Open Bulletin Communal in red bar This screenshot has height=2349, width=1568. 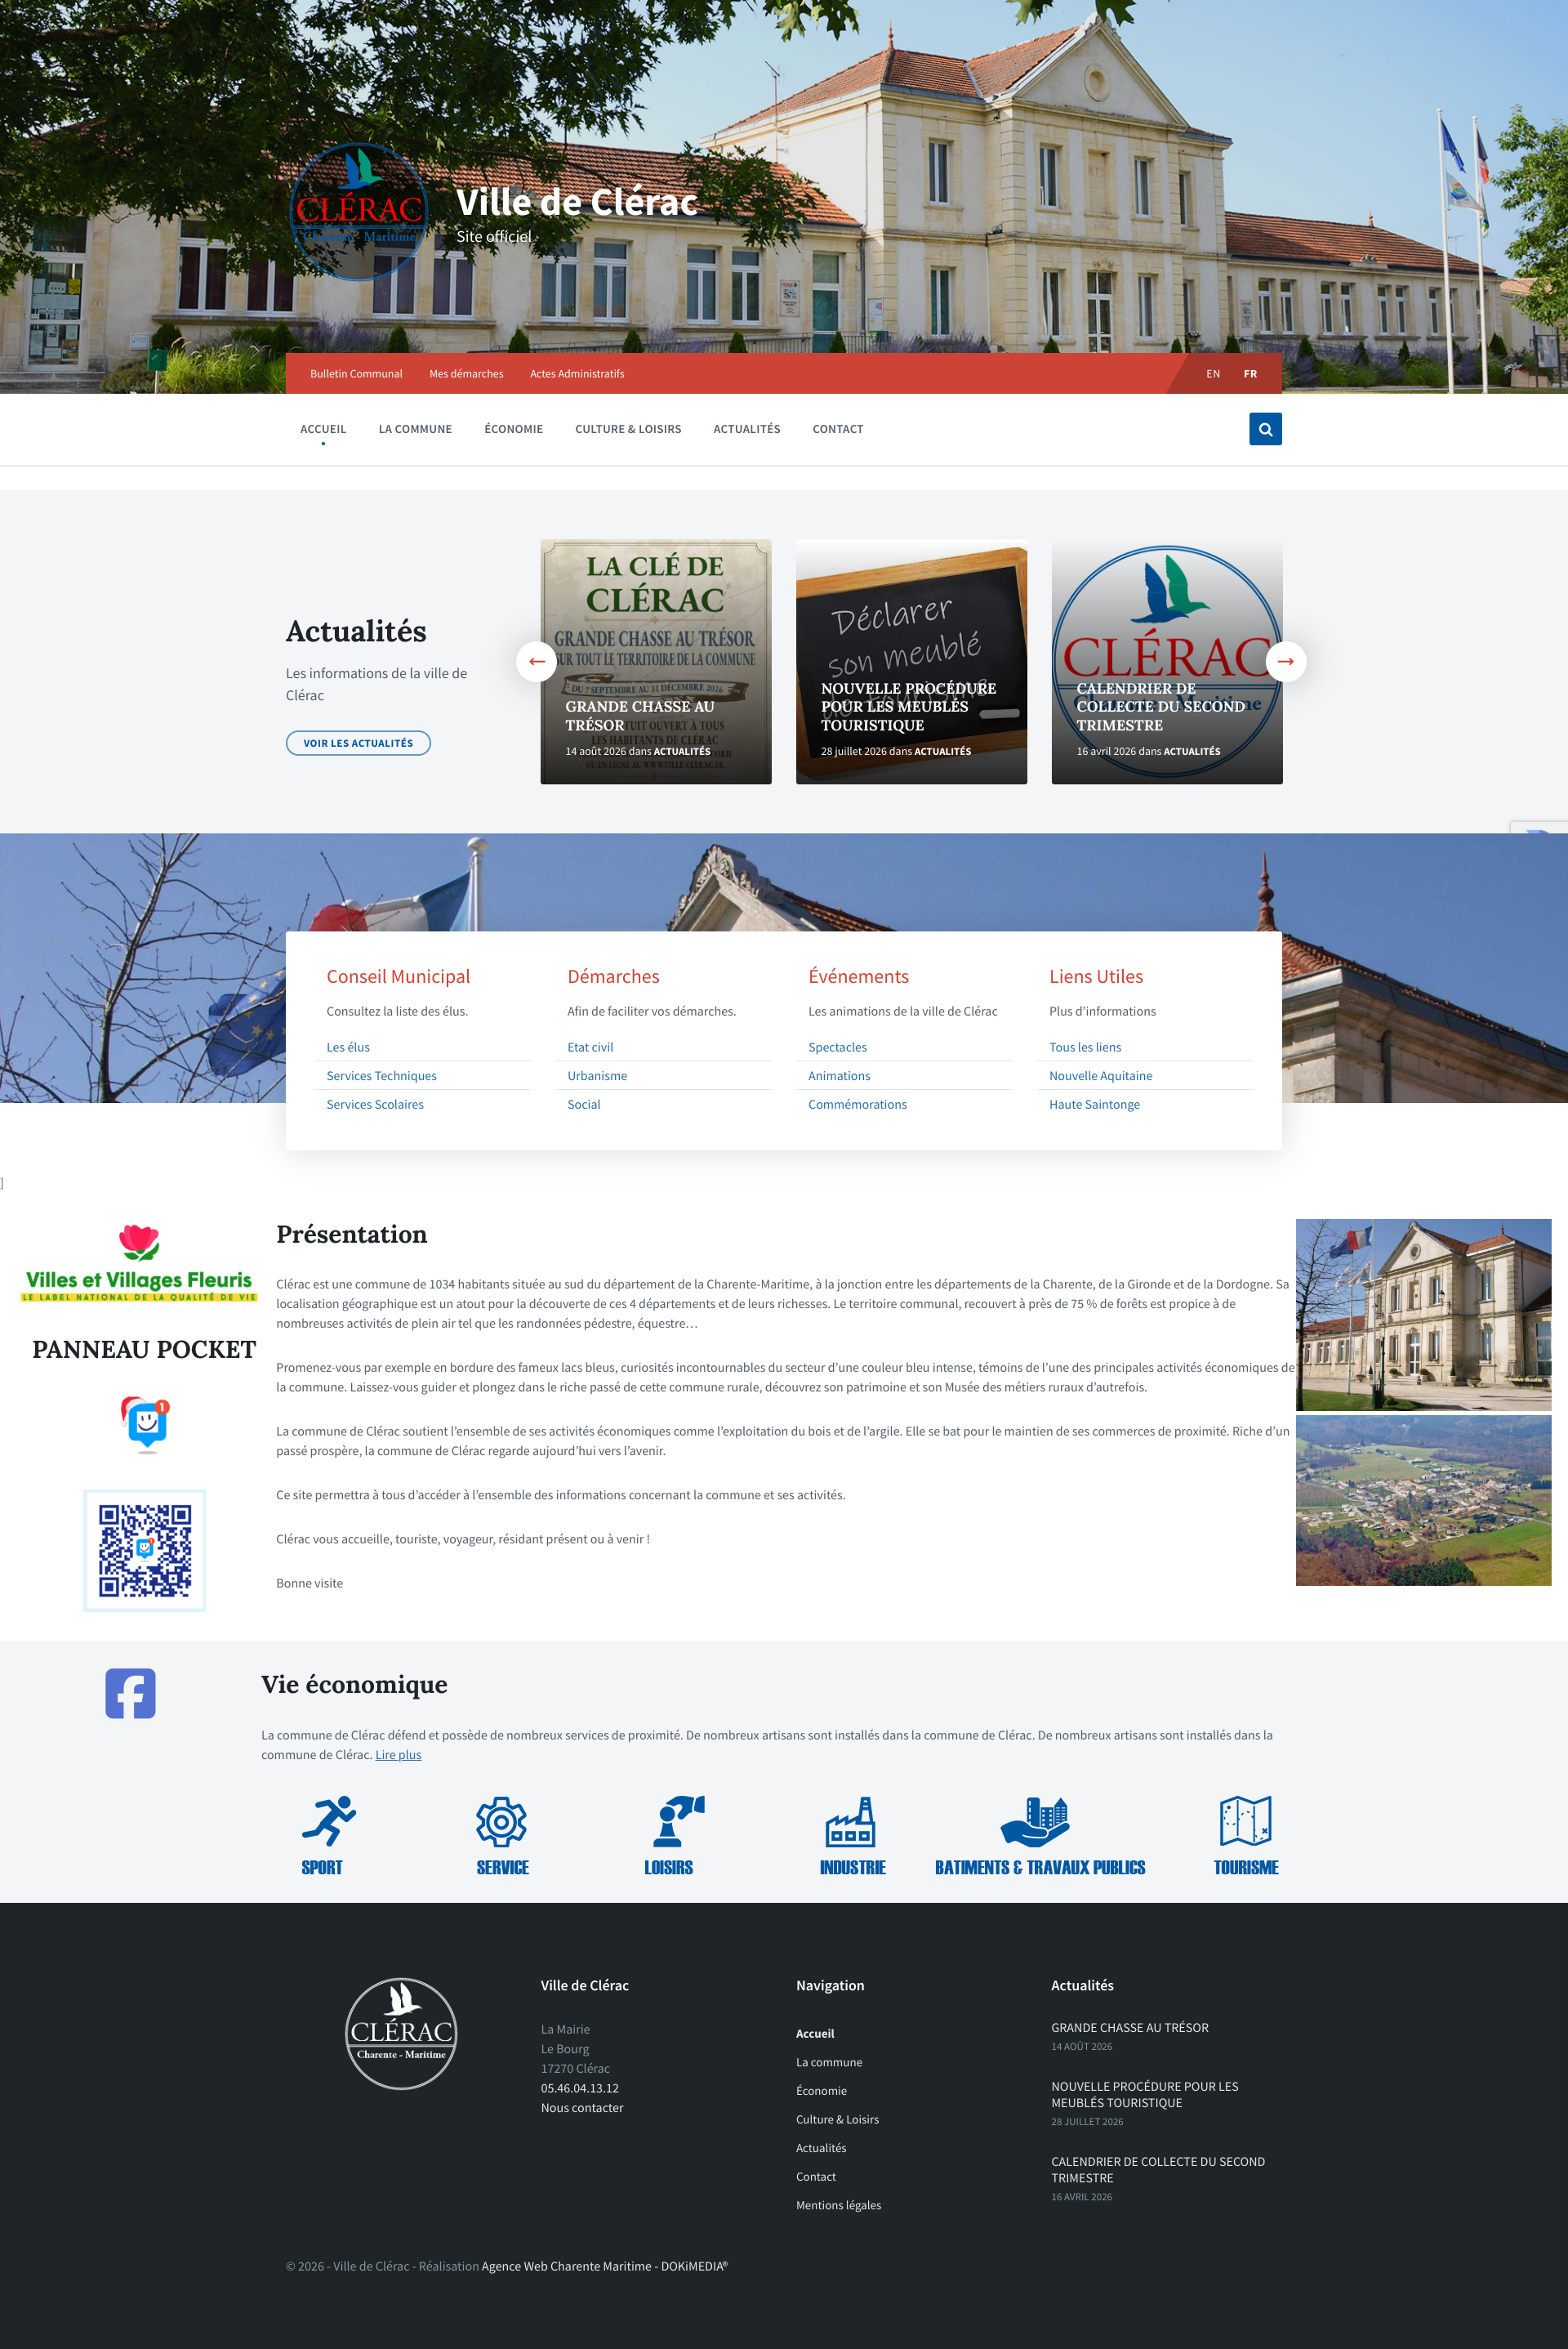pyautogui.click(x=356, y=374)
